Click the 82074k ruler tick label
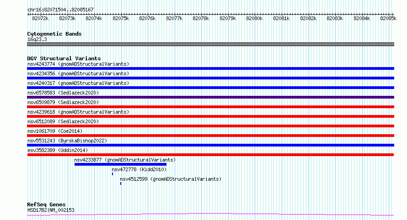 pyautogui.click(x=94, y=18)
